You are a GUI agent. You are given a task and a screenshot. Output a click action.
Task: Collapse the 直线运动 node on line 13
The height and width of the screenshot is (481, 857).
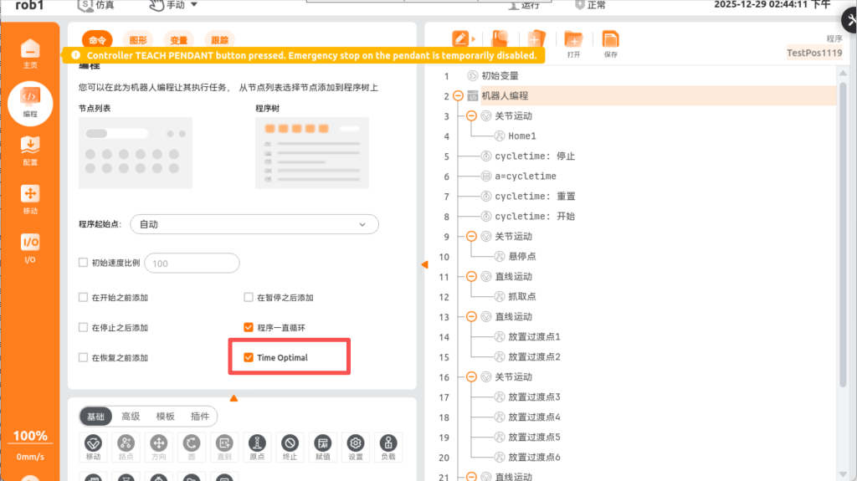point(471,317)
